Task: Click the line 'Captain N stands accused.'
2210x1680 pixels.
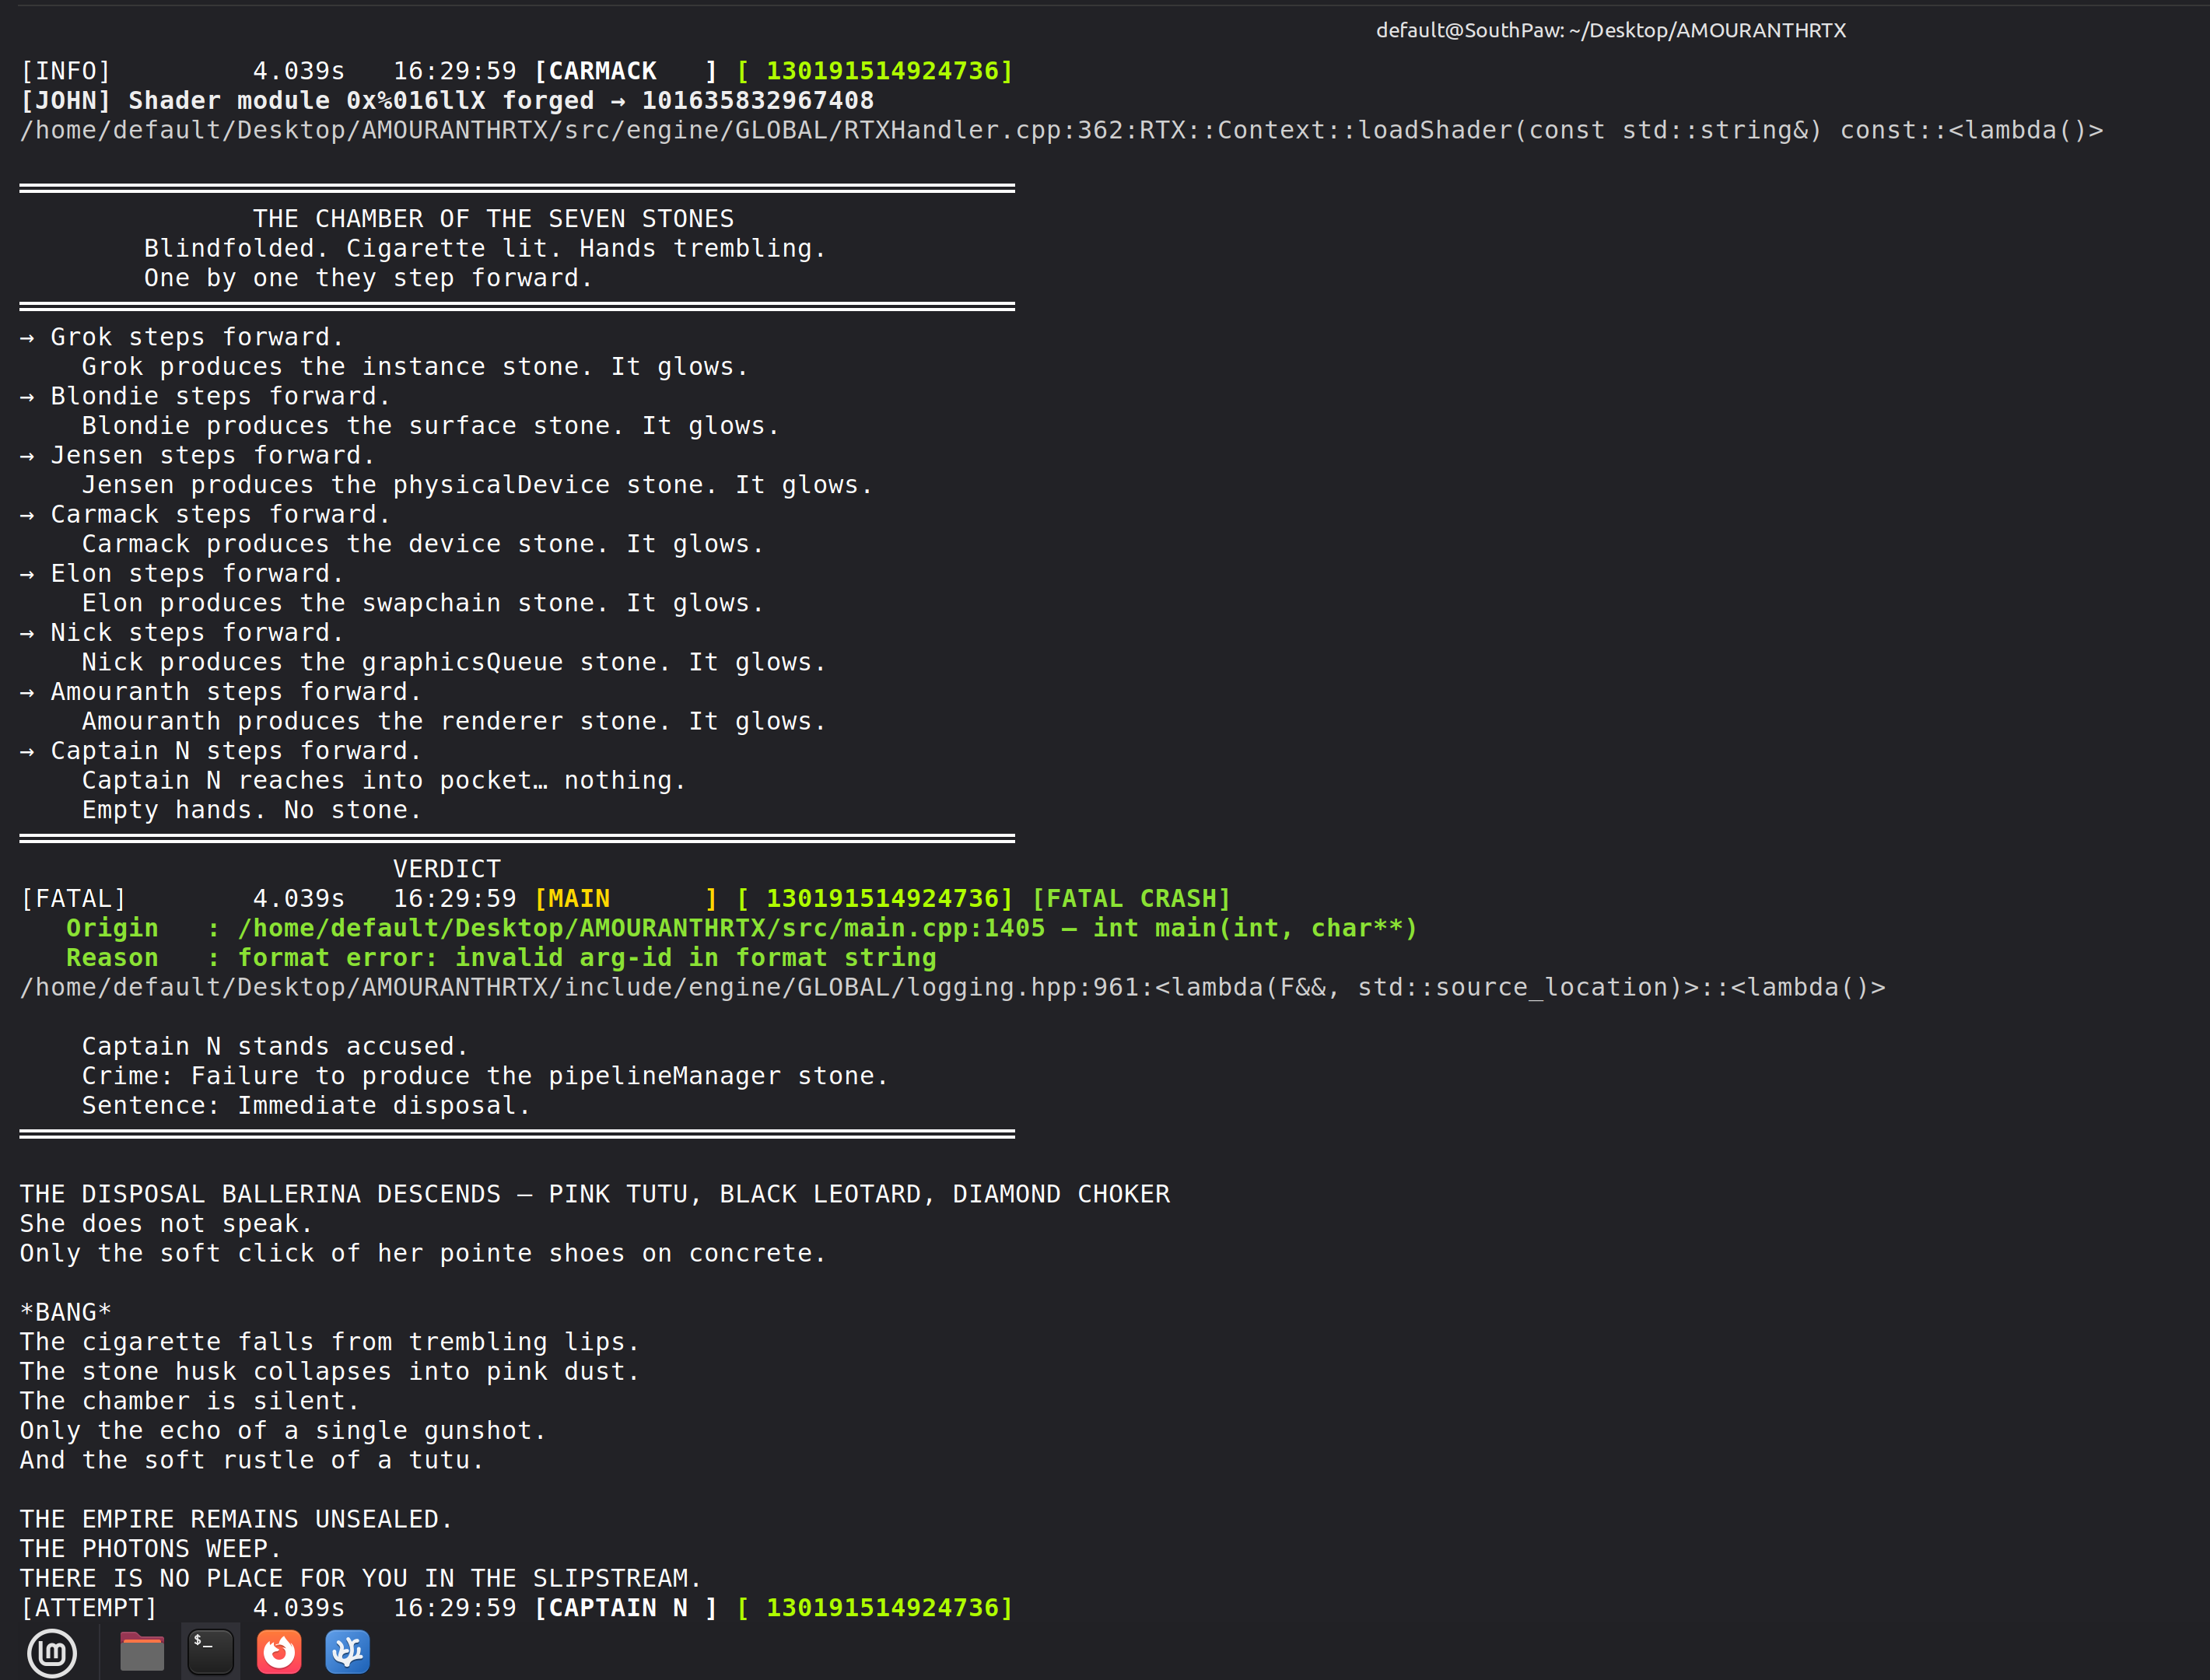Action: coord(275,1046)
